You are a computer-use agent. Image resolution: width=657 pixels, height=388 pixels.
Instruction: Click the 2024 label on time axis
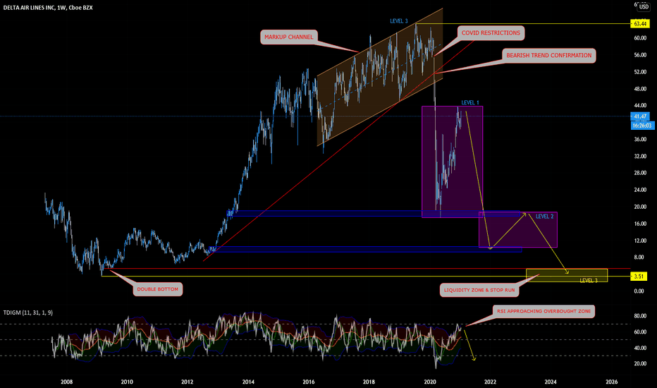551,382
